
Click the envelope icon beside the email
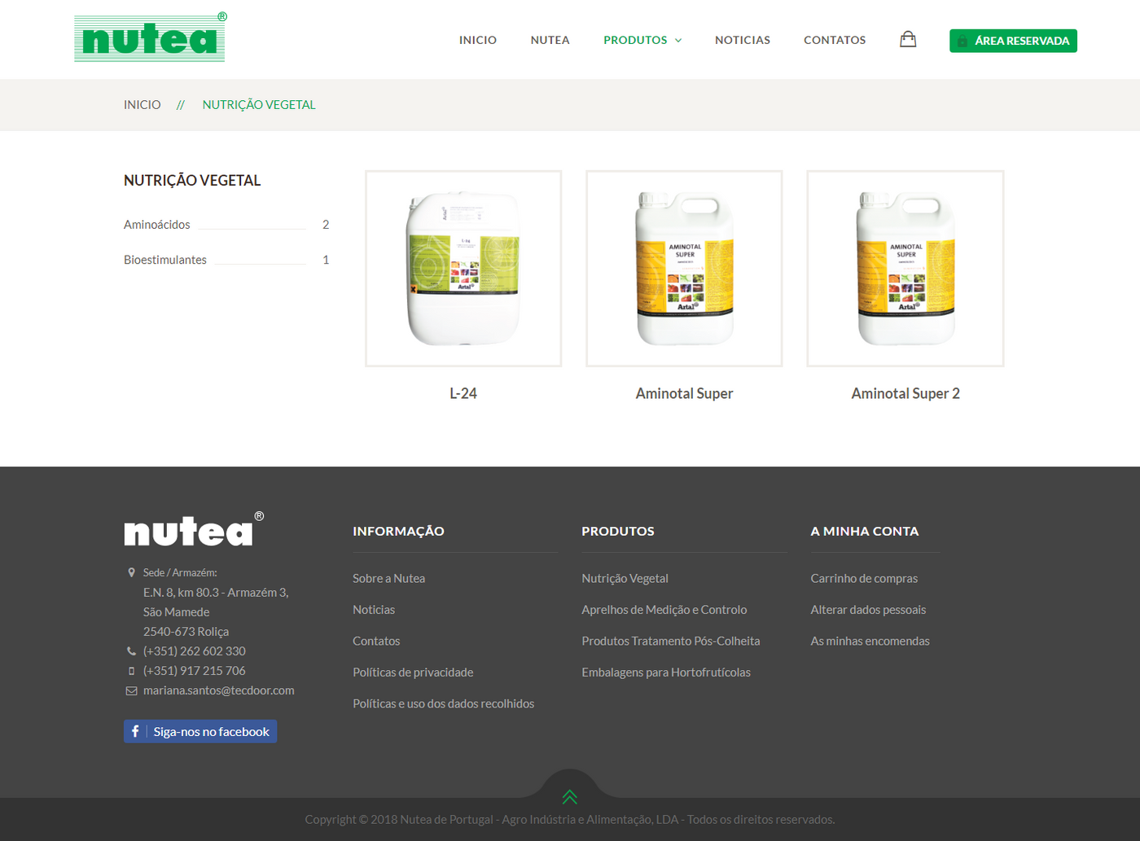pos(131,690)
